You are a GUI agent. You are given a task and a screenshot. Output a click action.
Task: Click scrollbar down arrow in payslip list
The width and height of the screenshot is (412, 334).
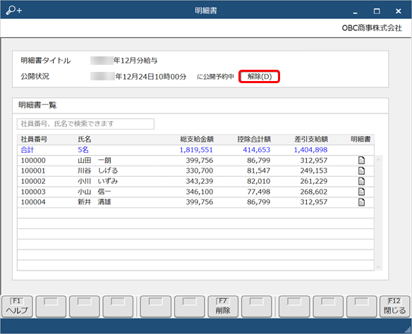pyautogui.click(x=378, y=267)
